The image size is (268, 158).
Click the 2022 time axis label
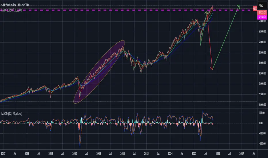pos(122,154)
